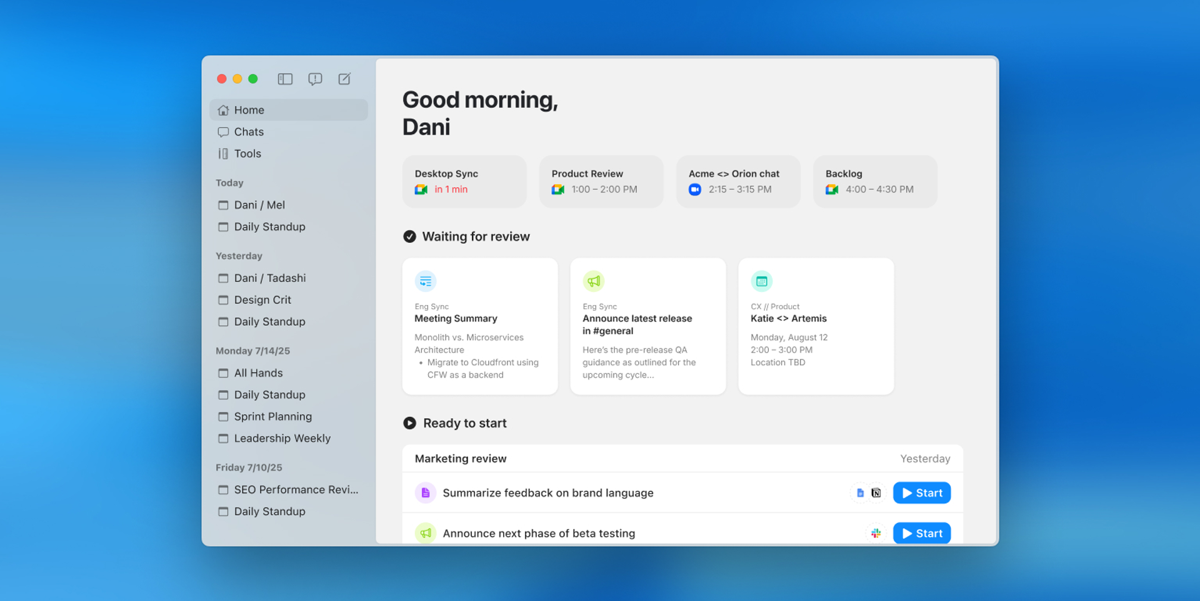Click the compose new note icon

(x=344, y=79)
